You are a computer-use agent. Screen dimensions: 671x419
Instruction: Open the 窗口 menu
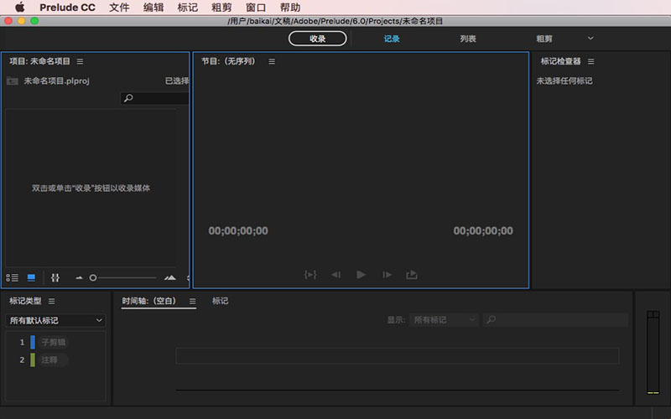256,8
